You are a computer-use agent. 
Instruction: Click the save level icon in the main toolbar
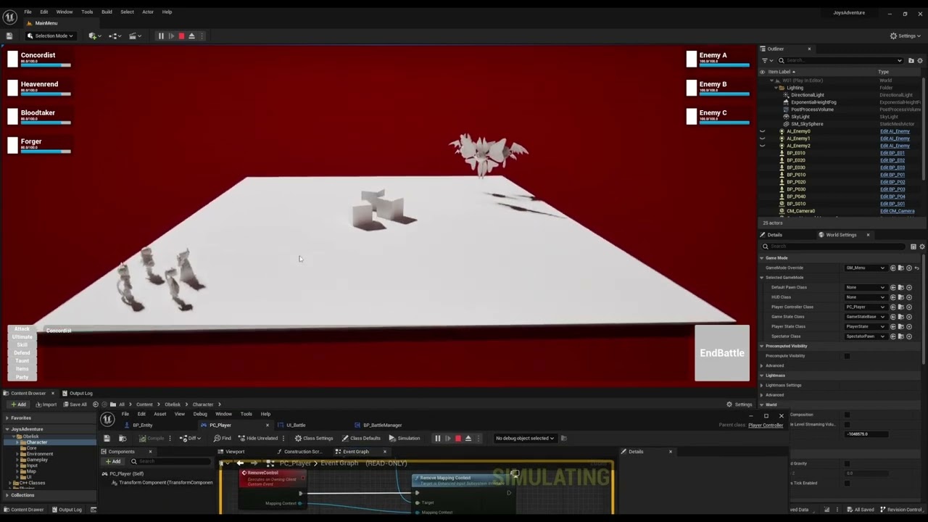point(9,36)
